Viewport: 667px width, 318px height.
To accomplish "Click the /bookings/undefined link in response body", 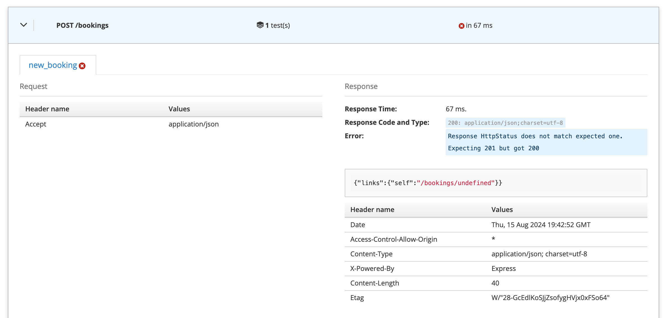I will click(455, 183).
